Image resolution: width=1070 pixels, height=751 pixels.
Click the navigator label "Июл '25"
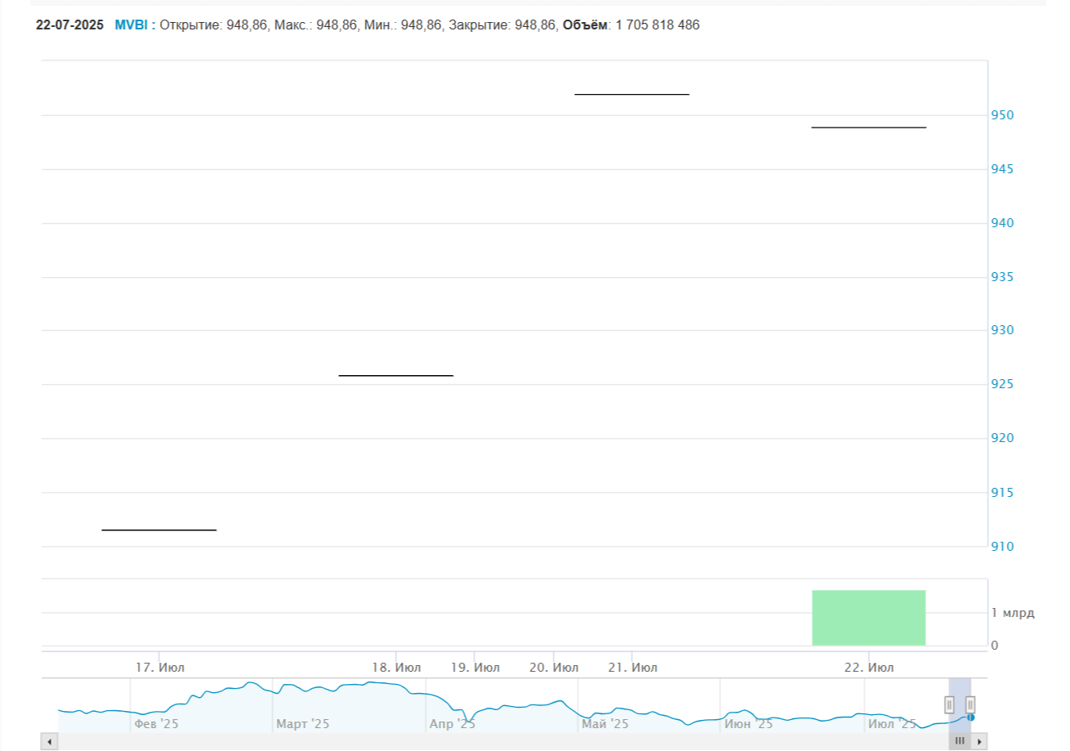[893, 724]
